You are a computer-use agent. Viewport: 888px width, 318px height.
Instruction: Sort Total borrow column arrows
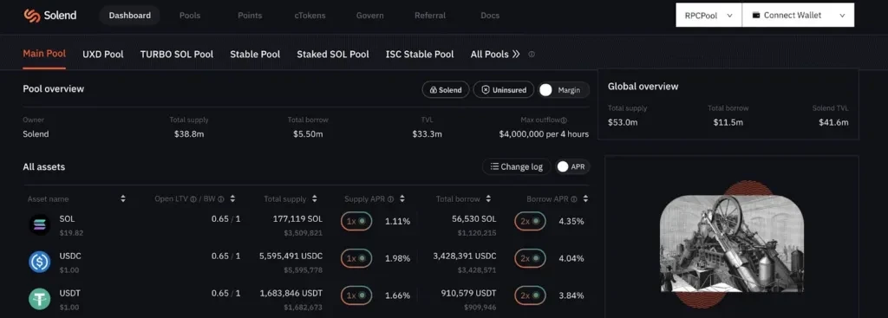(x=488, y=199)
